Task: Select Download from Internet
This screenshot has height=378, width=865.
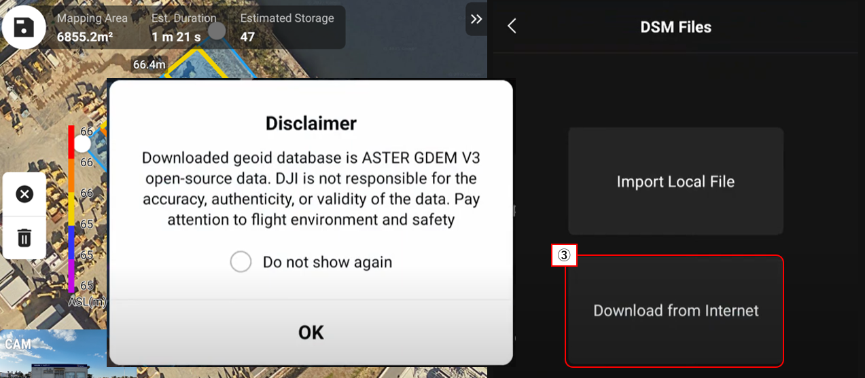Action: 675,311
